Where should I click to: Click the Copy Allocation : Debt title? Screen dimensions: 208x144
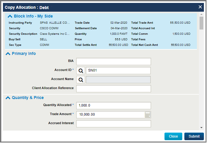click(27, 7)
